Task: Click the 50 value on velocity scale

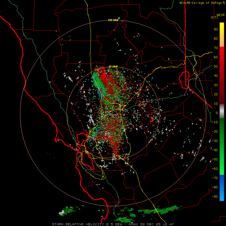Action: (216, 67)
